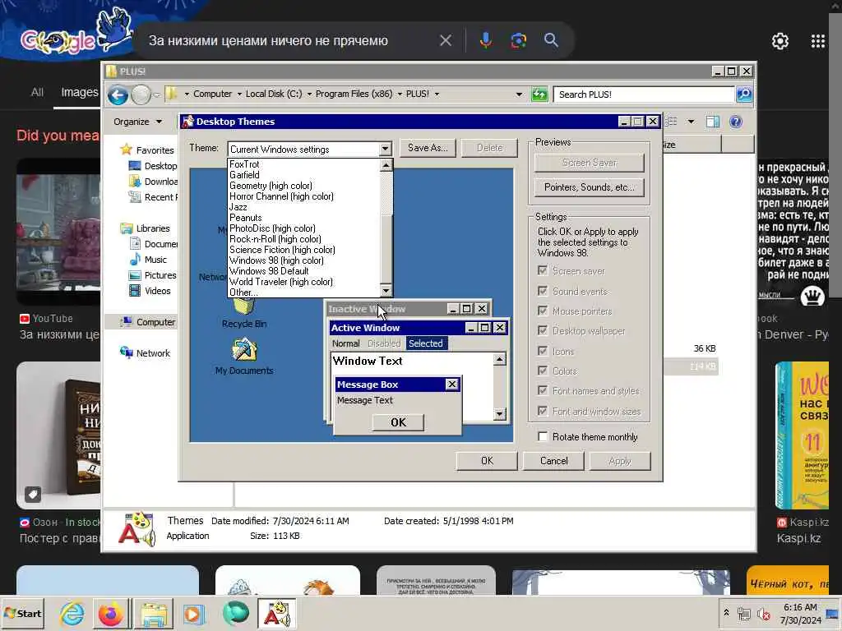Choose FoxTrot theme from the list
Screen dimensions: 842x631
tap(304, 164)
